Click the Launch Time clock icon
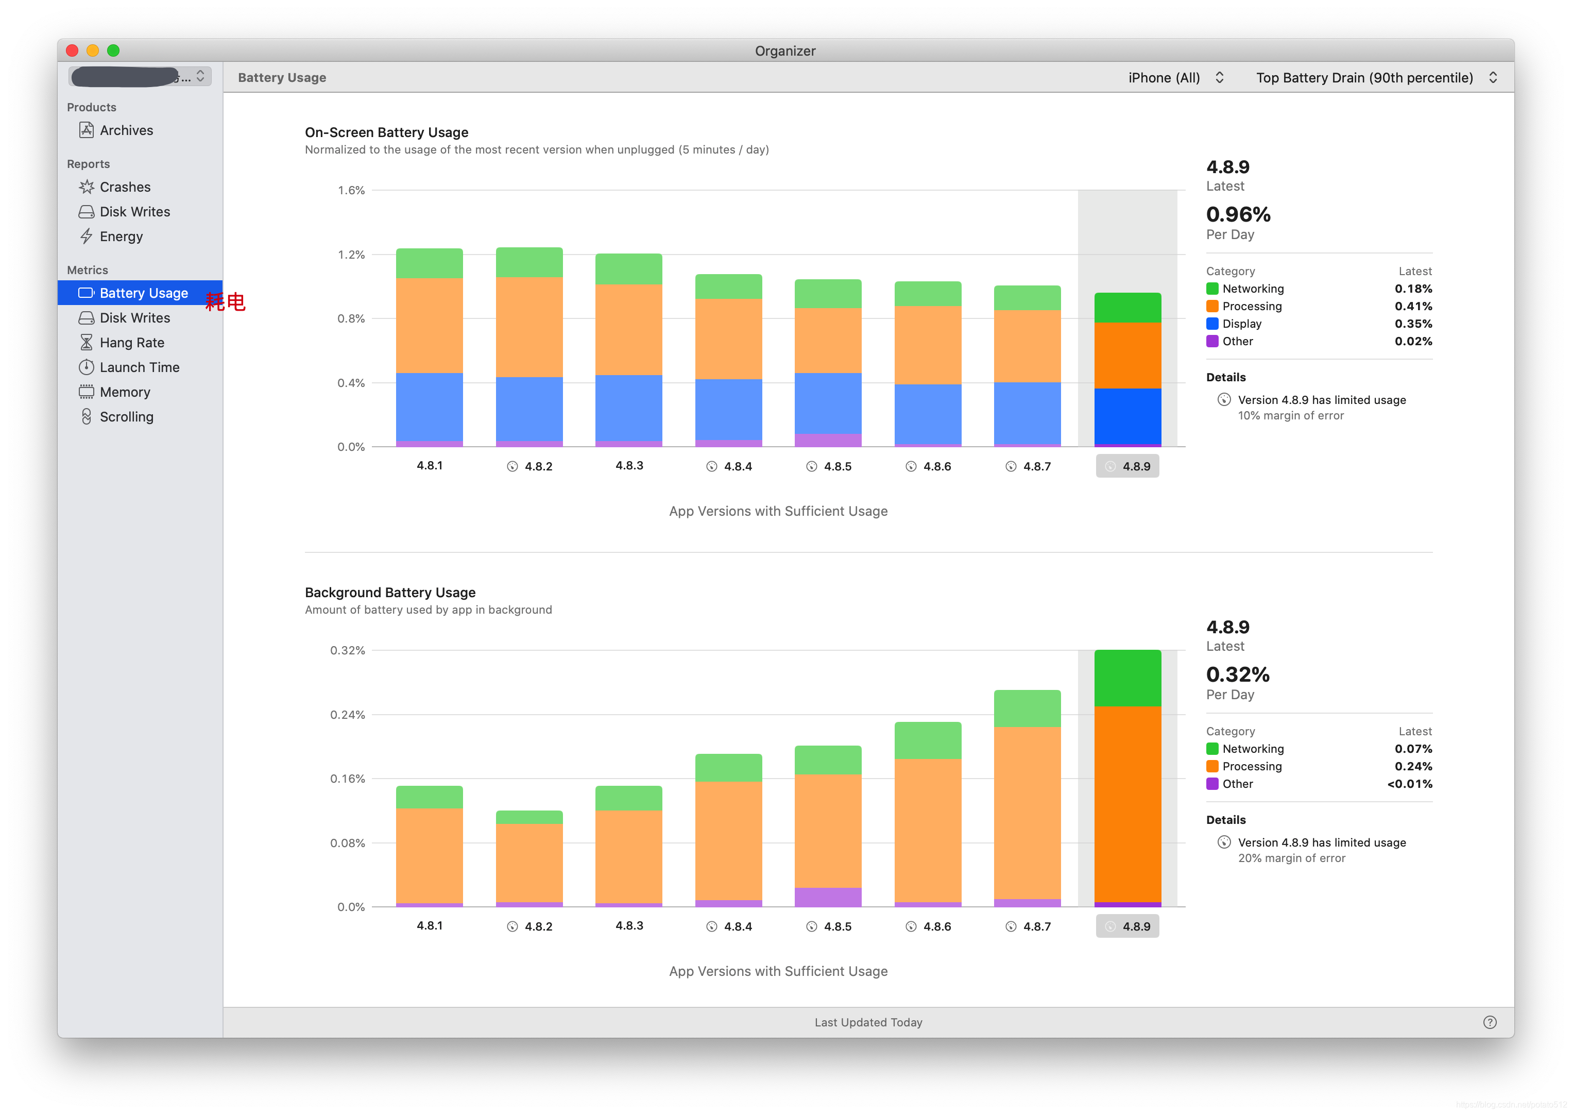The image size is (1572, 1114). (87, 367)
